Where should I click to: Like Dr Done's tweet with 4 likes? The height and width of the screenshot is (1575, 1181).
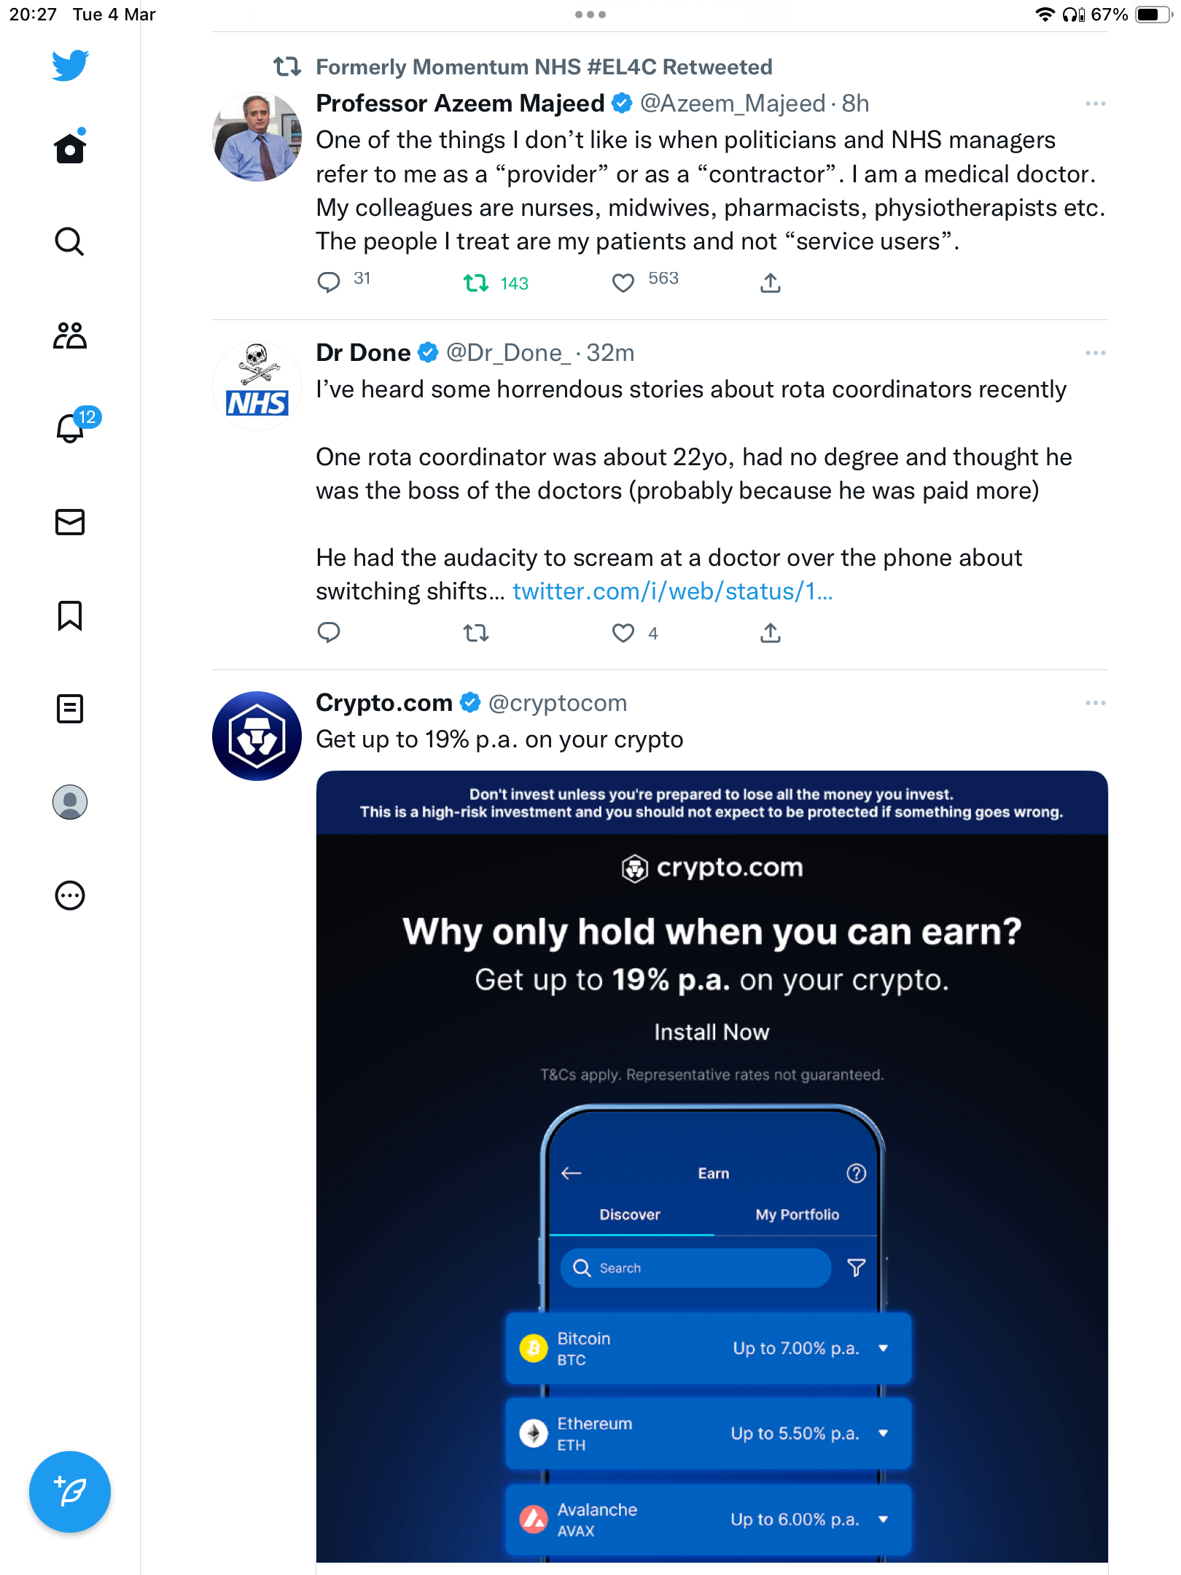[623, 633]
